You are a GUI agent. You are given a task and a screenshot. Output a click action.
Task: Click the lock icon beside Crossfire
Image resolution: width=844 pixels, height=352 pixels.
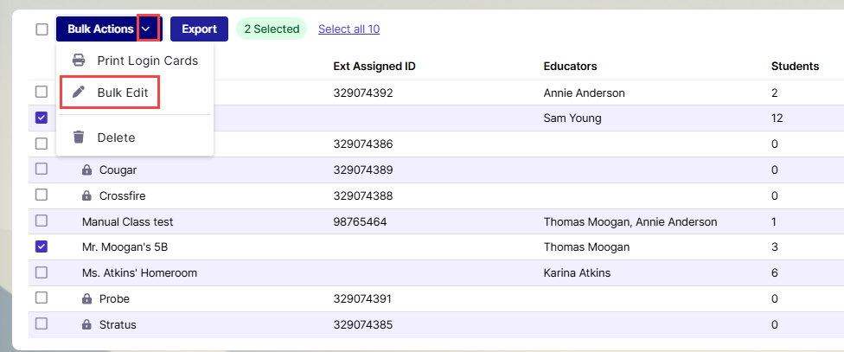[x=86, y=196]
